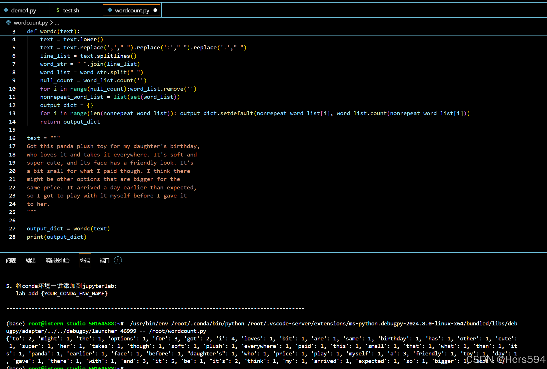The image size is (547, 369).
Task: Select the 终端 terminal panel tab
Action: tap(85, 260)
